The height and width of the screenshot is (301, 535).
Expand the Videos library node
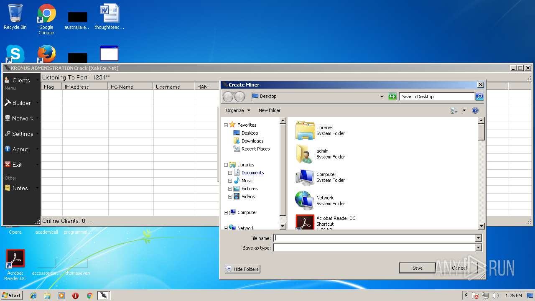[230, 196]
